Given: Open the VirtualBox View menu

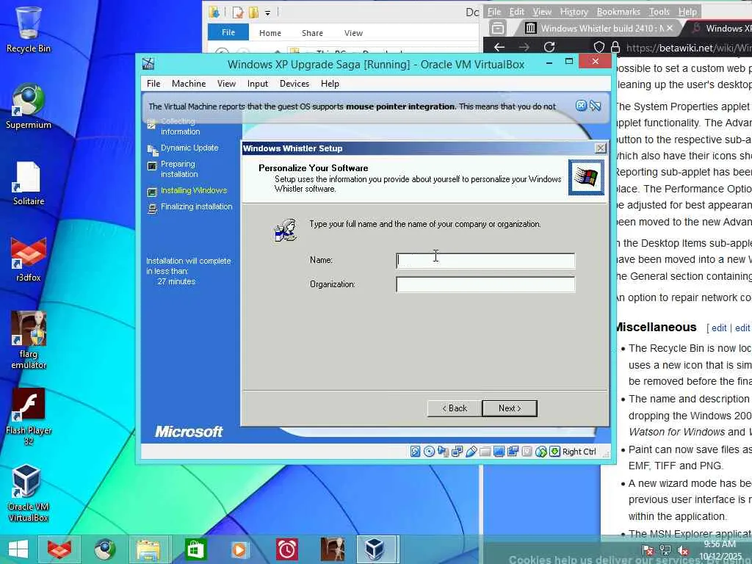Looking at the screenshot, I should point(226,84).
